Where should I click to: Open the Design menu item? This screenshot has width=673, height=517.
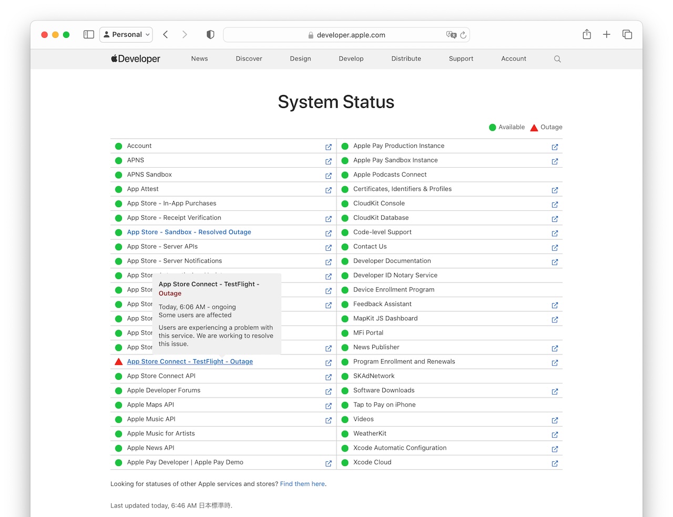pyautogui.click(x=300, y=59)
